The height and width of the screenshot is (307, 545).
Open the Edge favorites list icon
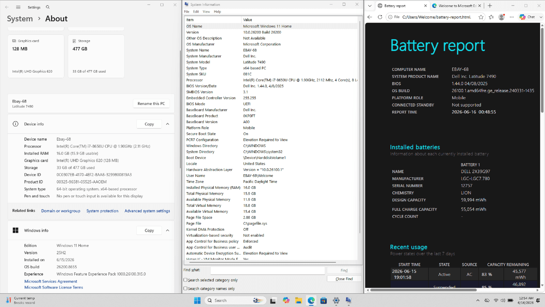491,17
